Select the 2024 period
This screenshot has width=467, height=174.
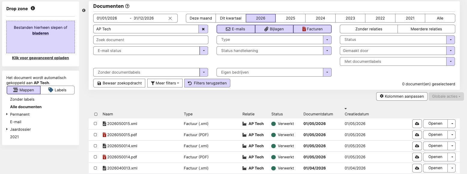point(321,18)
